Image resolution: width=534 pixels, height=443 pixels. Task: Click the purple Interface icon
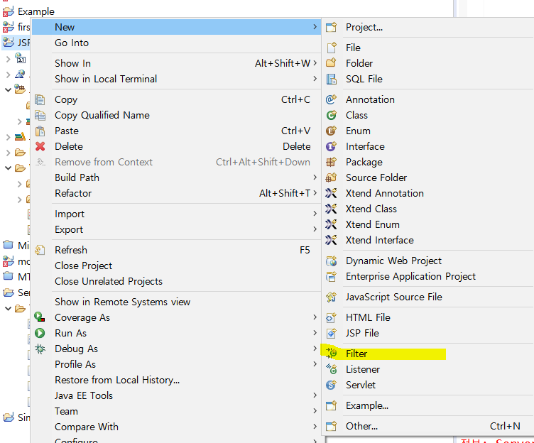331,146
